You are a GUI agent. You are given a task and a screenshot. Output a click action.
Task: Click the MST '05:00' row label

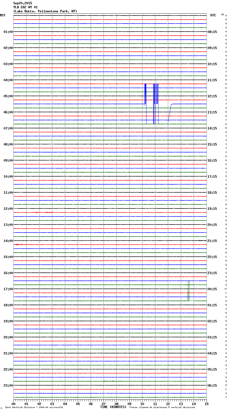pyautogui.click(x=8, y=96)
